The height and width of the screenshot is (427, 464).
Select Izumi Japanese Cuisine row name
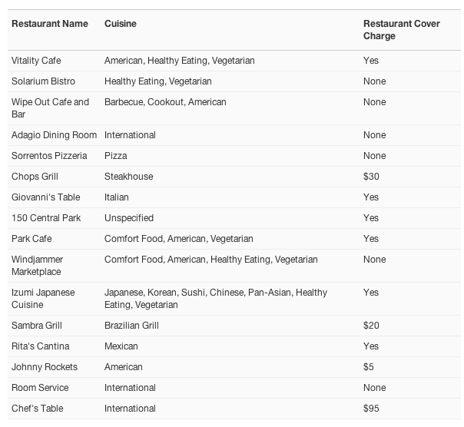(43, 299)
